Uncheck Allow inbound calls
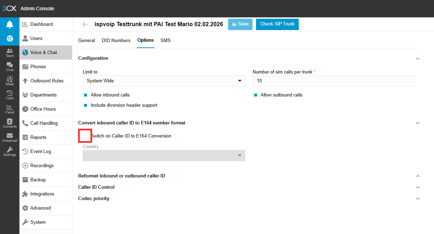Image resolution: width=434 pixels, height=234 pixels. [85, 95]
